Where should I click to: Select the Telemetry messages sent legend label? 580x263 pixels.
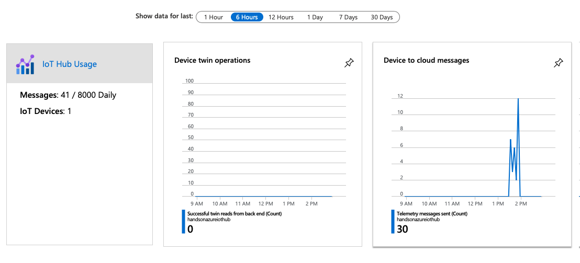click(432, 214)
